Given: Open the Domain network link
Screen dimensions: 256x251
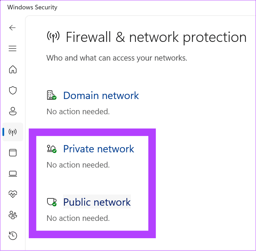Looking at the screenshot, I should coord(101,96).
